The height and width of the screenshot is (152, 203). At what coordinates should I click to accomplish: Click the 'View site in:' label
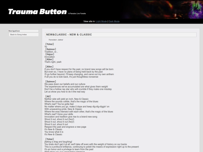pyautogui.click(x=89, y=21)
